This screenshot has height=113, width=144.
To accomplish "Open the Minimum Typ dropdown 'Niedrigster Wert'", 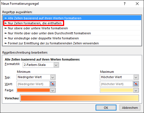I will click(36, 77).
